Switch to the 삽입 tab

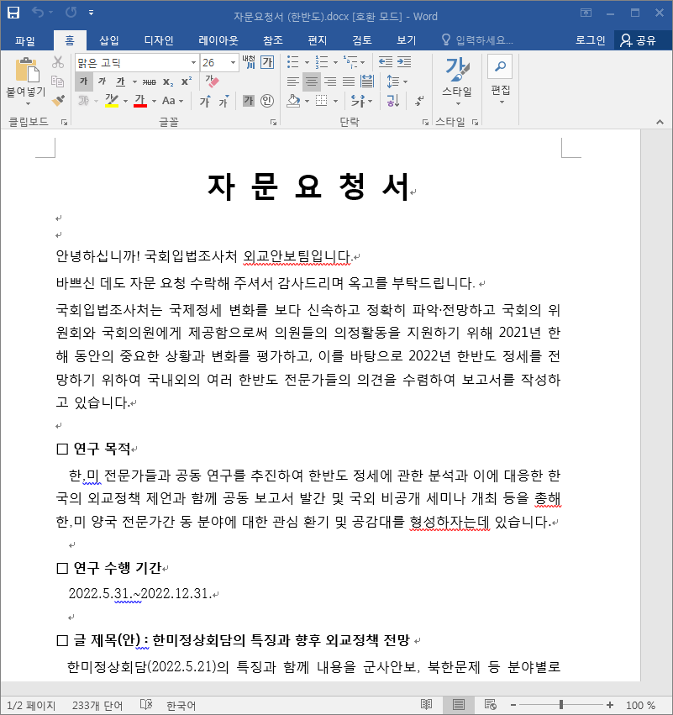109,40
